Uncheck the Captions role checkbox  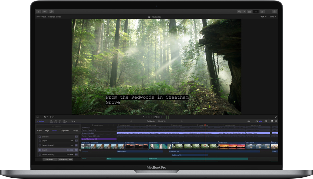(40, 137)
